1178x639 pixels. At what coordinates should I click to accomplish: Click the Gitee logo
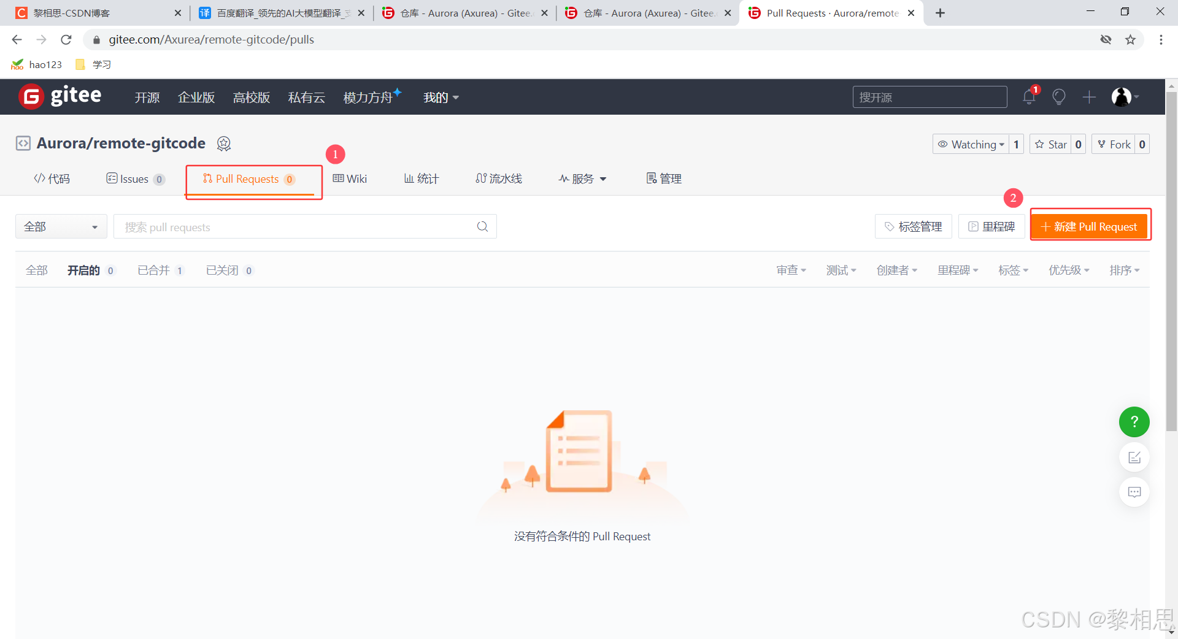coord(60,96)
